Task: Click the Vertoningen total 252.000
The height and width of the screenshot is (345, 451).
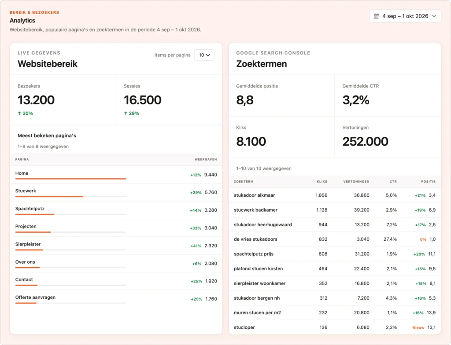Action: [365, 141]
